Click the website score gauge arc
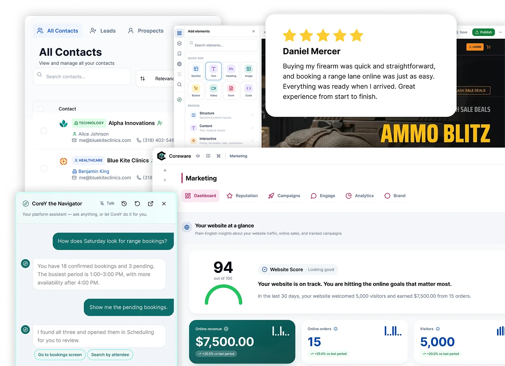Image resolution: width=505 pixels, height=366 pixels. click(x=223, y=295)
